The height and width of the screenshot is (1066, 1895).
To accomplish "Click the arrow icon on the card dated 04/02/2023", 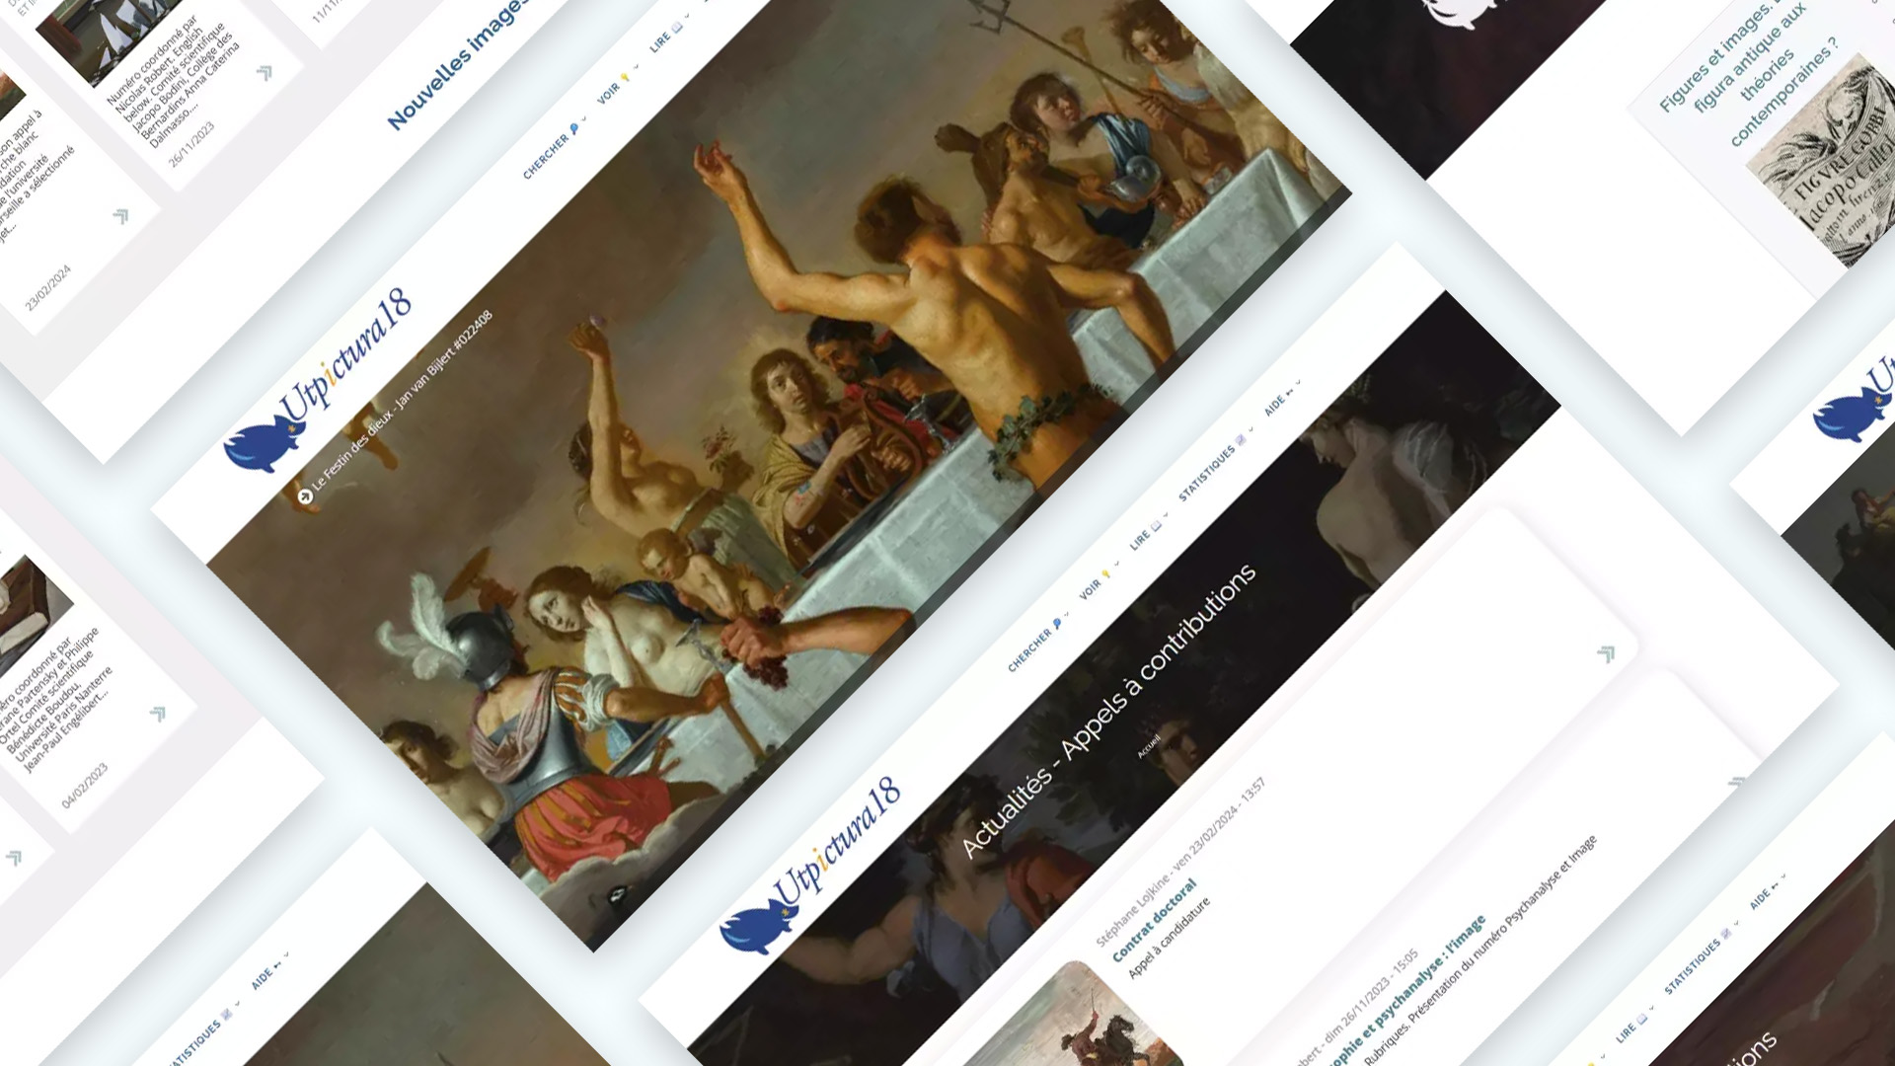I will pyautogui.click(x=158, y=714).
